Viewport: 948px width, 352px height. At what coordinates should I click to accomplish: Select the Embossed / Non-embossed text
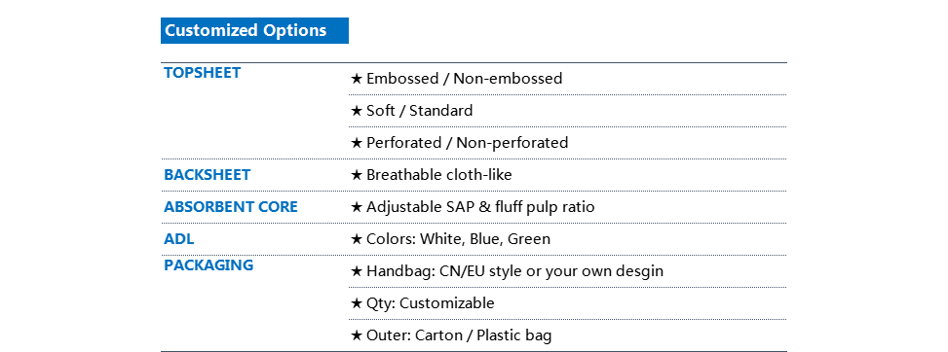click(465, 79)
